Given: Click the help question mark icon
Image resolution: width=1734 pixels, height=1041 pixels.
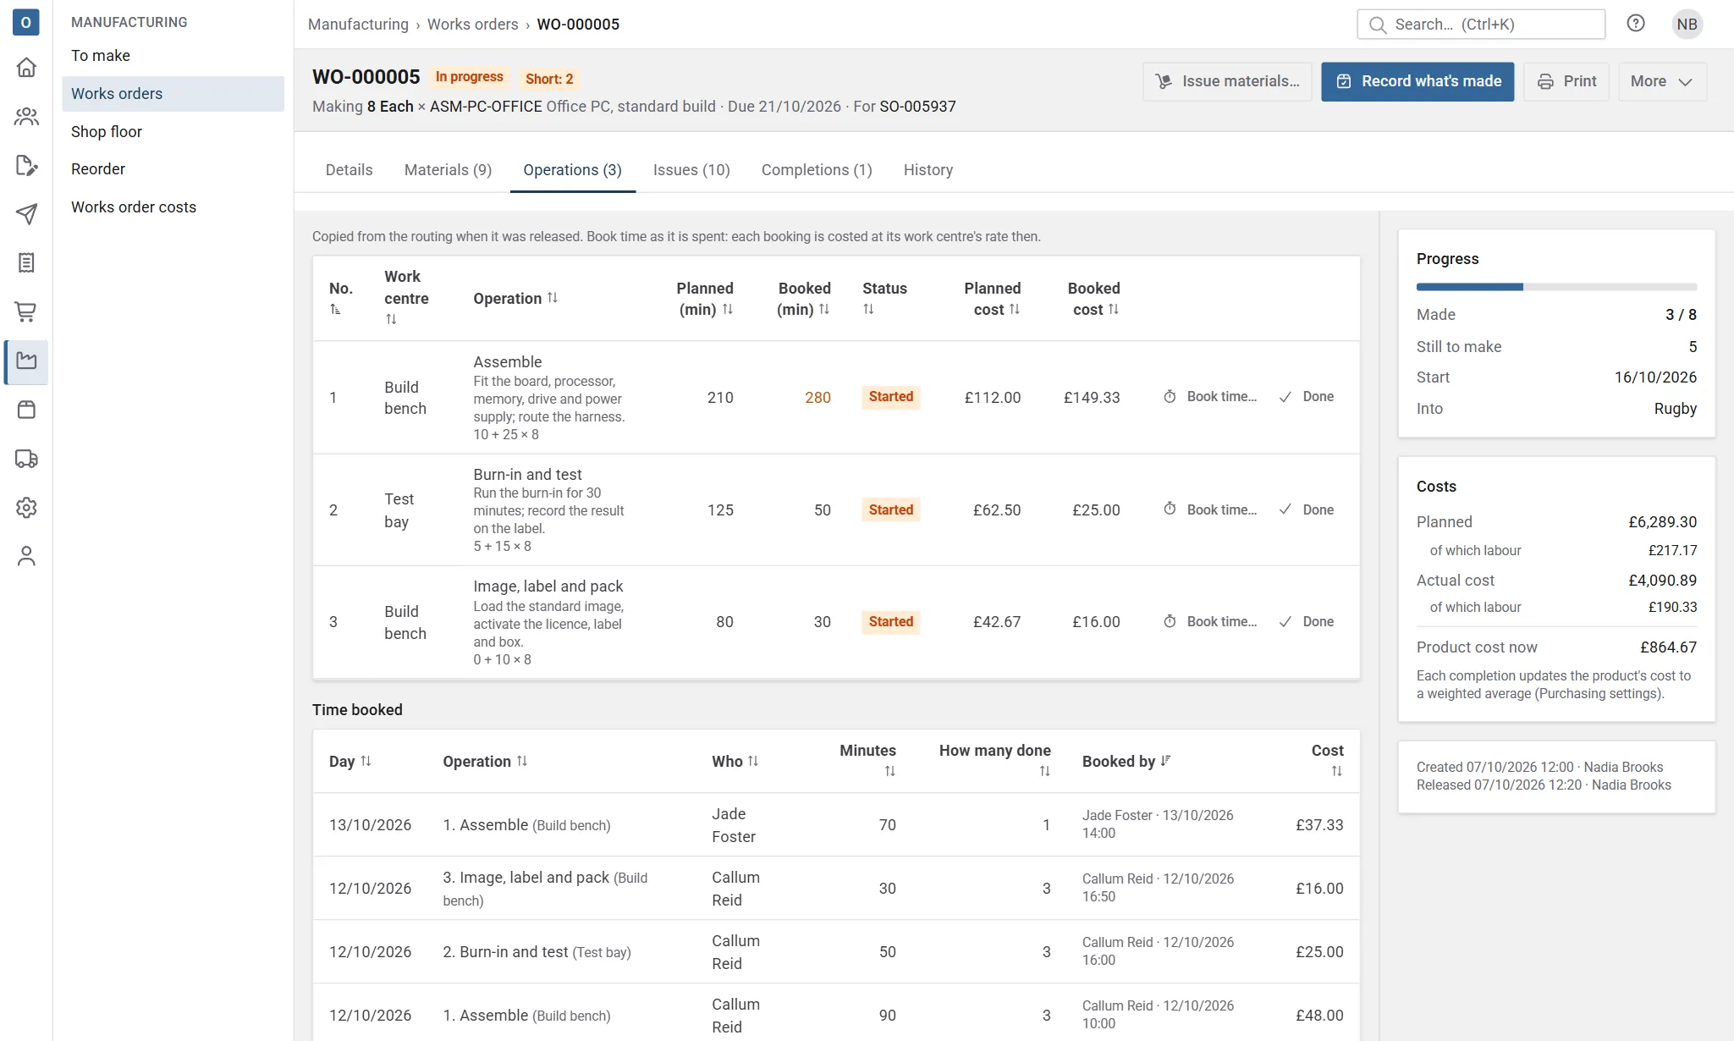Looking at the screenshot, I should [x=1636, y=24].
